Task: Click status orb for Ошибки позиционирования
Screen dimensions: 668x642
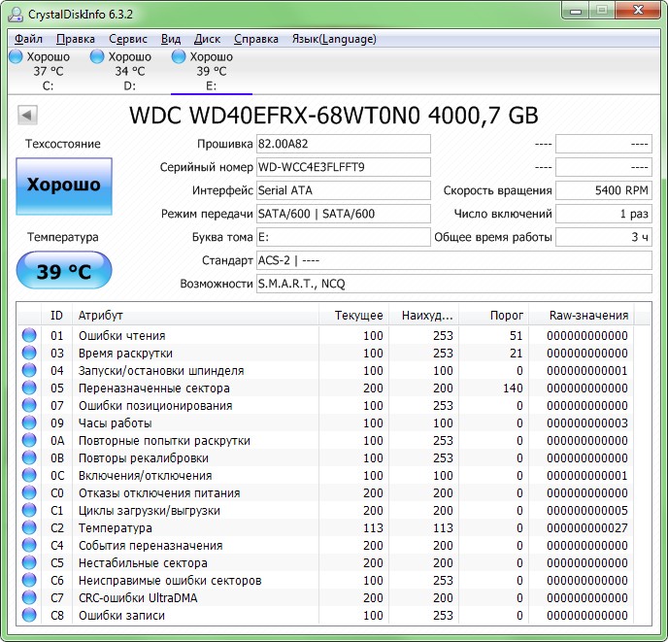Action: (x=29, y=405)
